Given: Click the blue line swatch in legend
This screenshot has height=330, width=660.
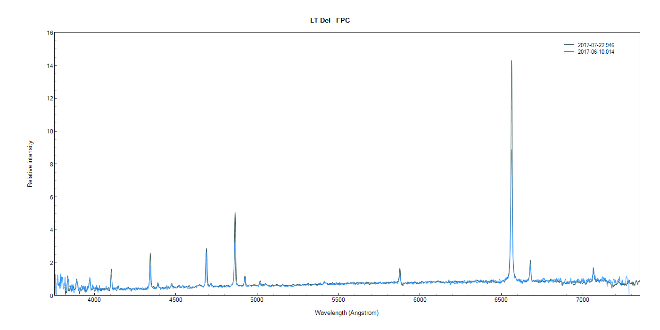Looking at the screenshot, I should (569, 52).
